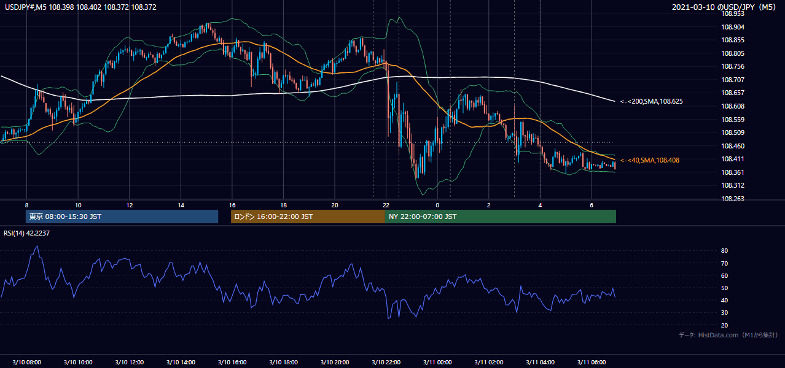Click price axis value 108.756
The height and width of the screenshot is (368, 785).
point(733,66)
